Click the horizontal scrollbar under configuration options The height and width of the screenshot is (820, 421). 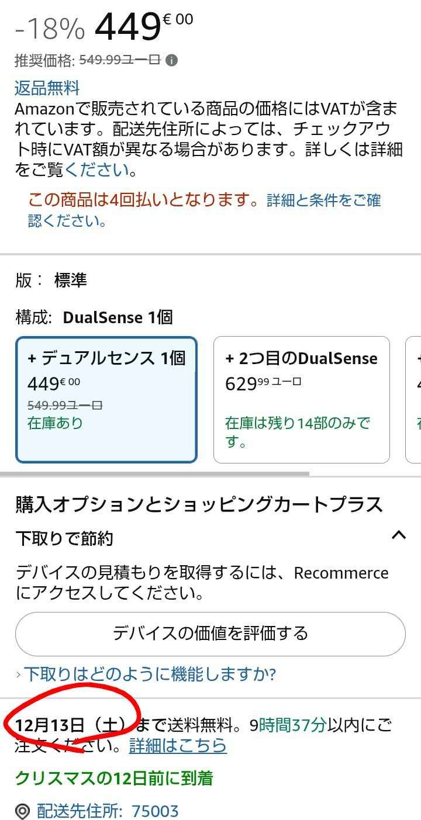[154, 473]
